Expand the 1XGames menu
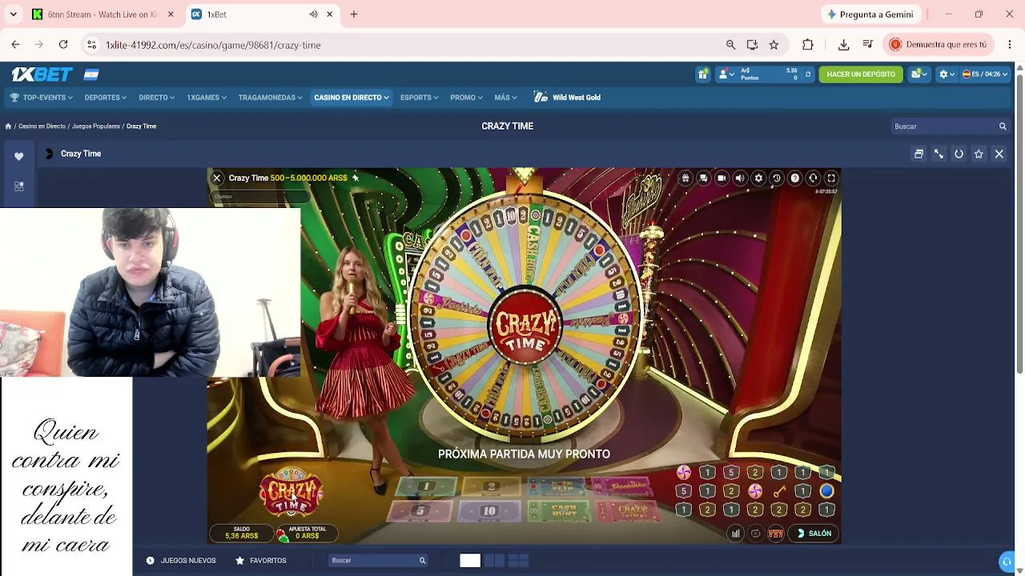 (x=207, y=98)
